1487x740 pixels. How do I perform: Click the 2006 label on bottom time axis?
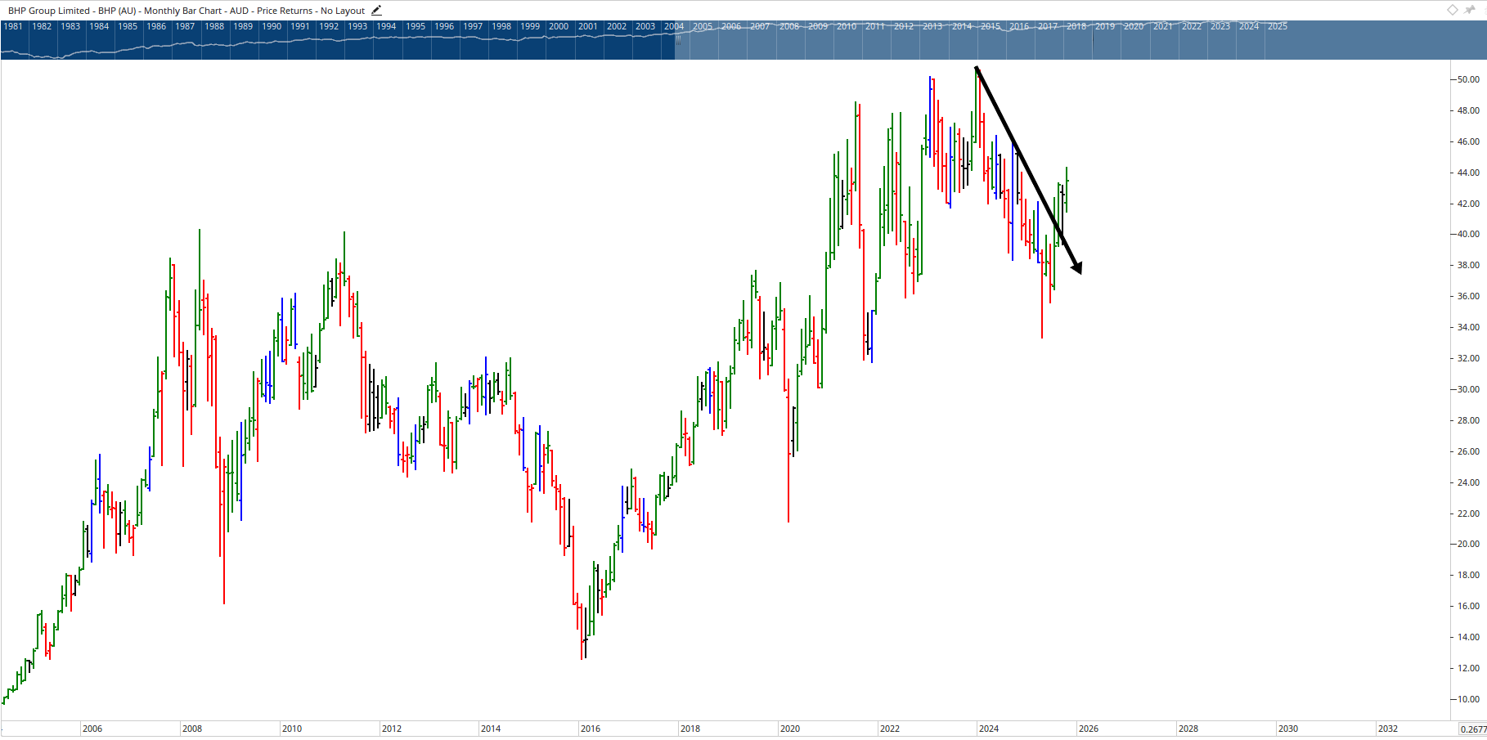click(x=92, y=729)
